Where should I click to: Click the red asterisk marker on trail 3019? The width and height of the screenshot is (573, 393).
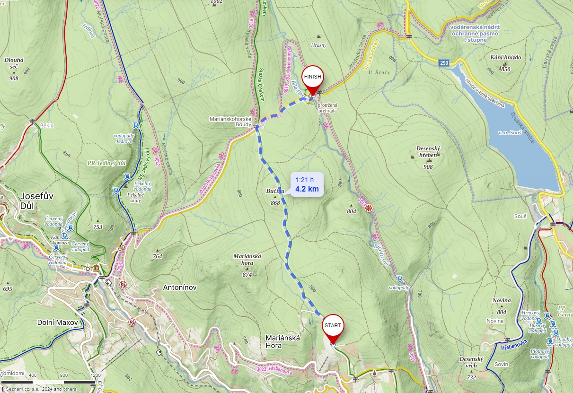tap(369, 208)
